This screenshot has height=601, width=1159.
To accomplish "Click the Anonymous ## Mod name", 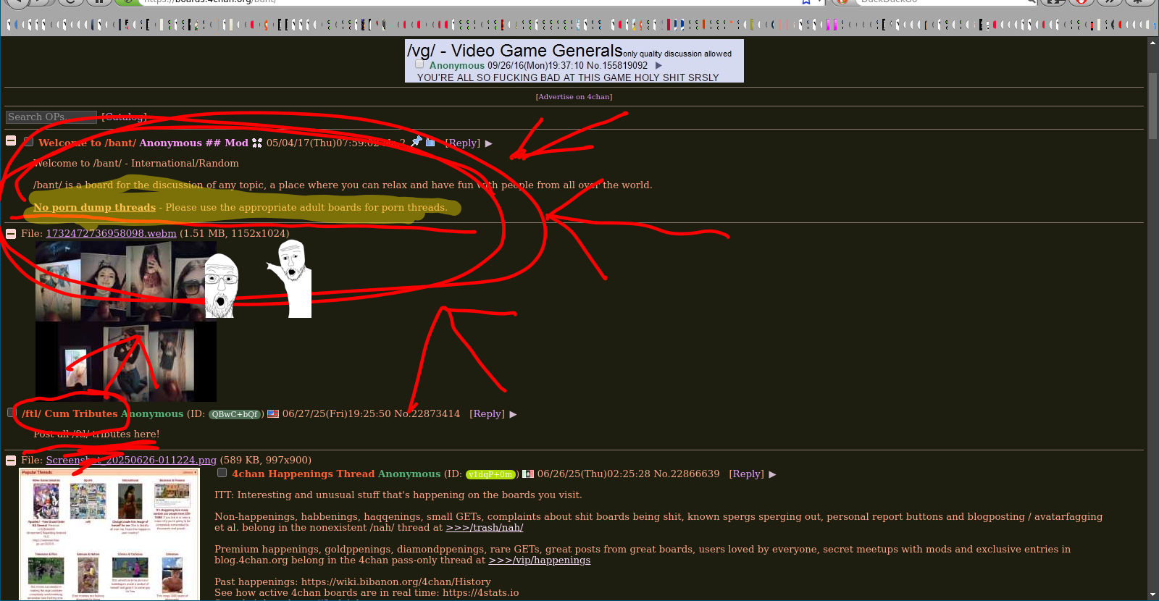I will click(x=194, y=143).
